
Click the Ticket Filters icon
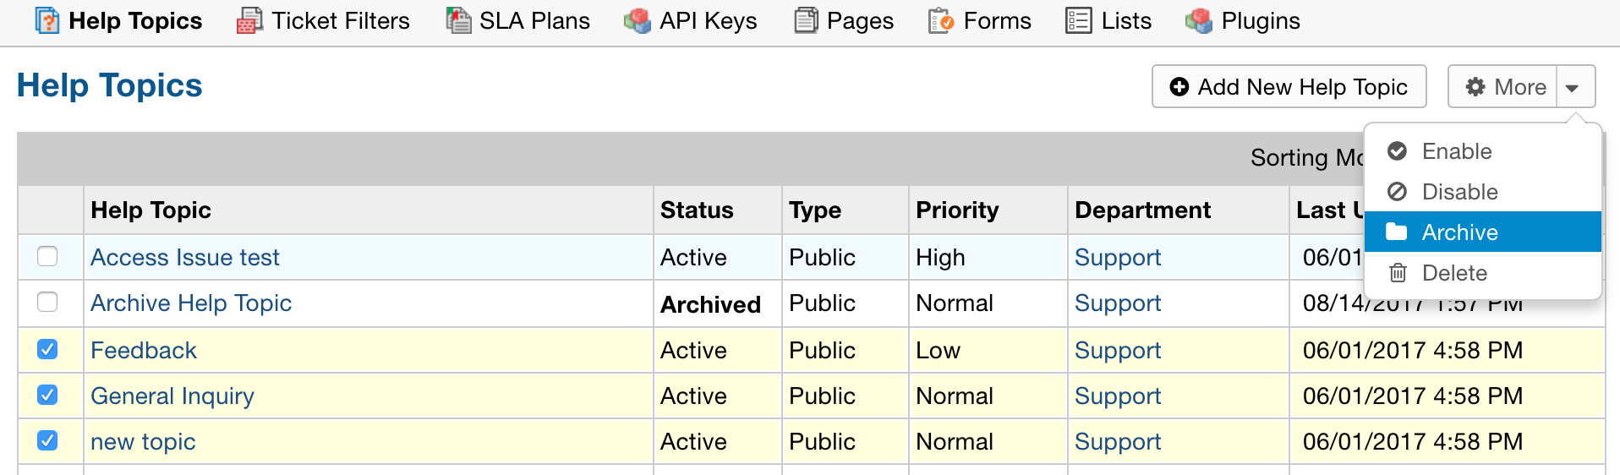point(249,20)
